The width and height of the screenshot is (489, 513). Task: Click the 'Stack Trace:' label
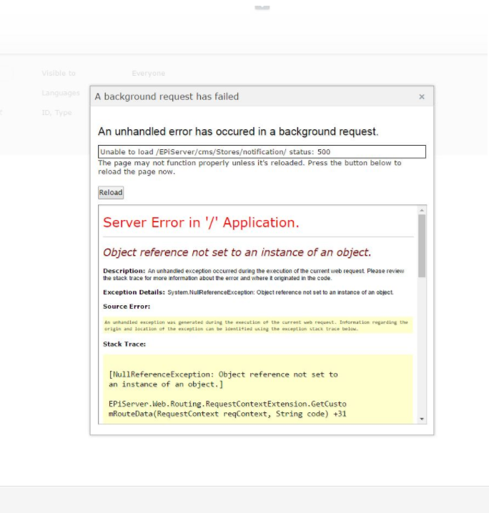click(124, 344)
